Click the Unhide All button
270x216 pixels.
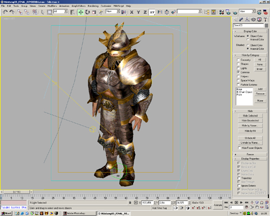[x=250, y=138]
